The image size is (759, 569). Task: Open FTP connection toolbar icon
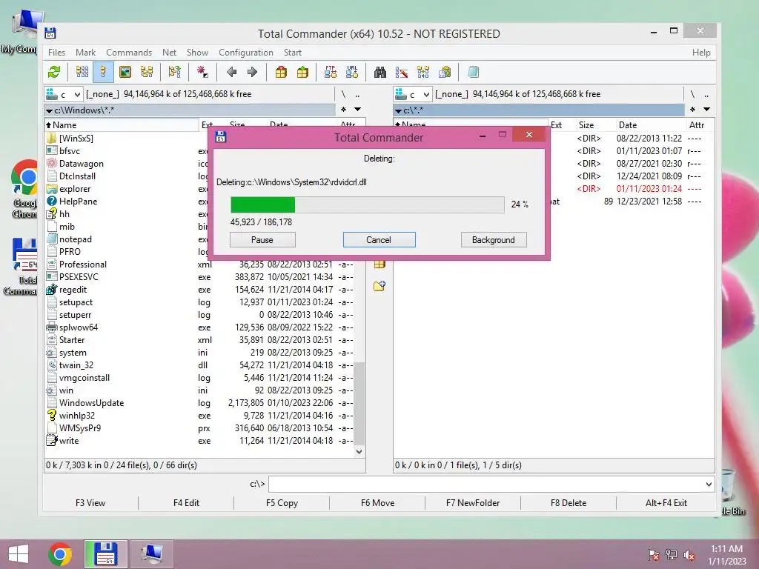click(330, 72)
